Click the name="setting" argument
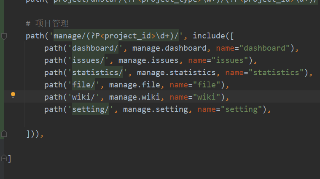320x179 pixels. coord(230,109)
